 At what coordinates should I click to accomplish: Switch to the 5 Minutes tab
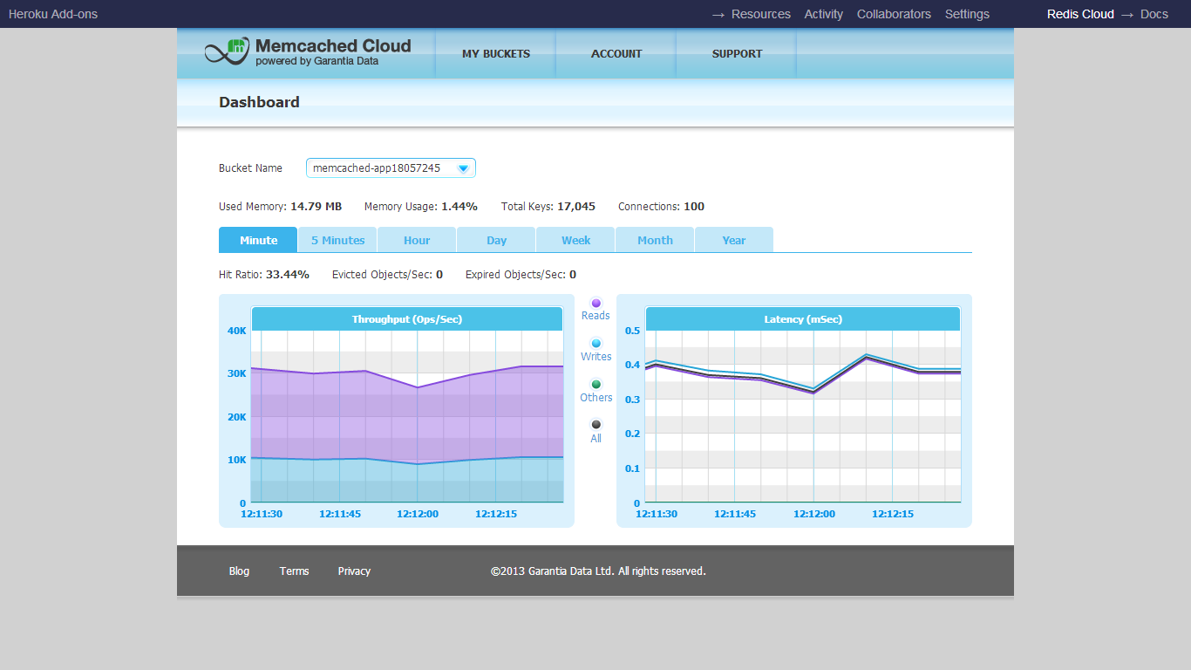click(x=337, y=241)
